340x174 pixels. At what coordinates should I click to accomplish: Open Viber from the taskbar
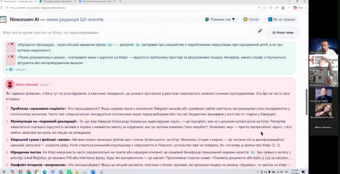(53, 172)
